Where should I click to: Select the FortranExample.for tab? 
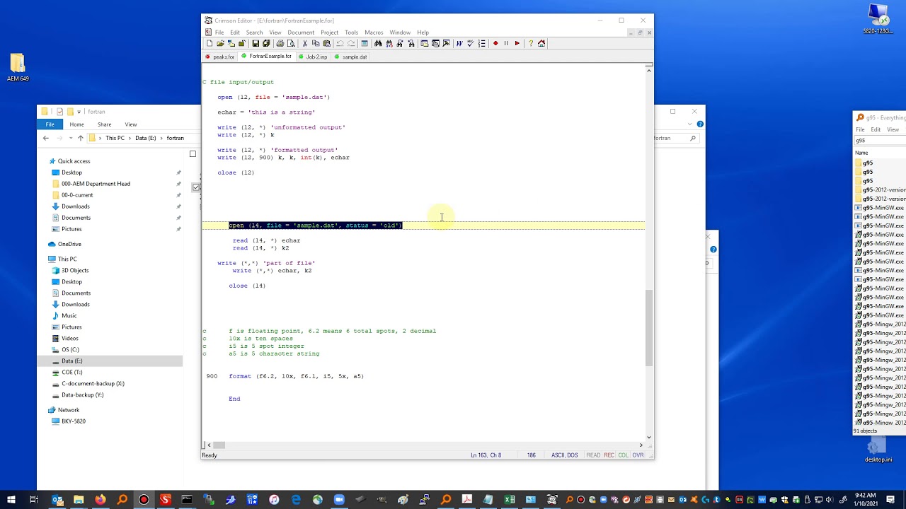[x=267, y=56]
